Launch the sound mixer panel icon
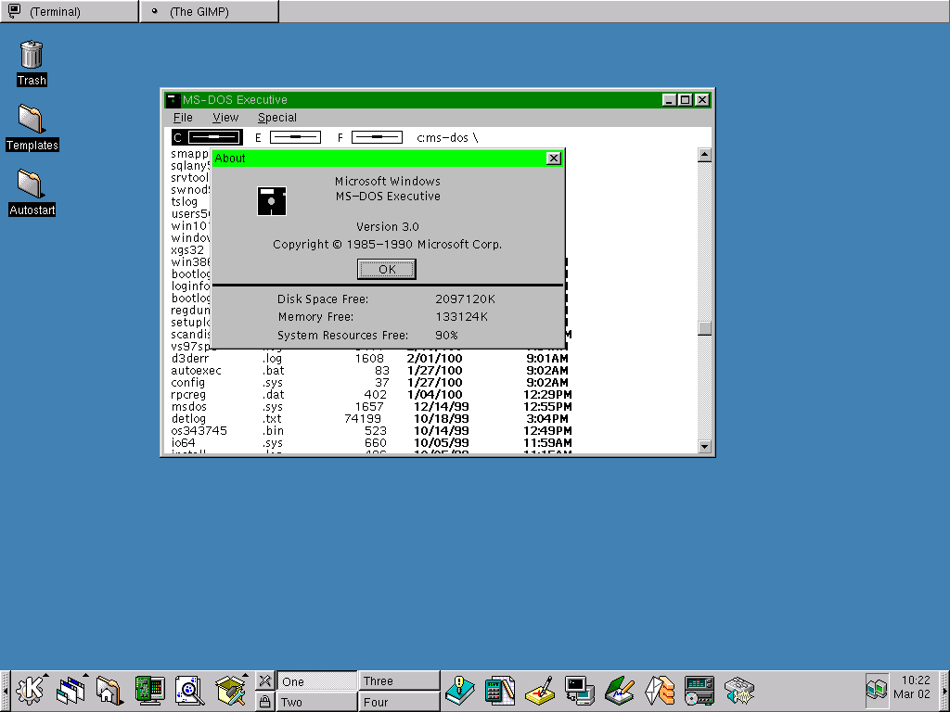The height and width of the screenshot is (712, 950). [x=739, y=690]
